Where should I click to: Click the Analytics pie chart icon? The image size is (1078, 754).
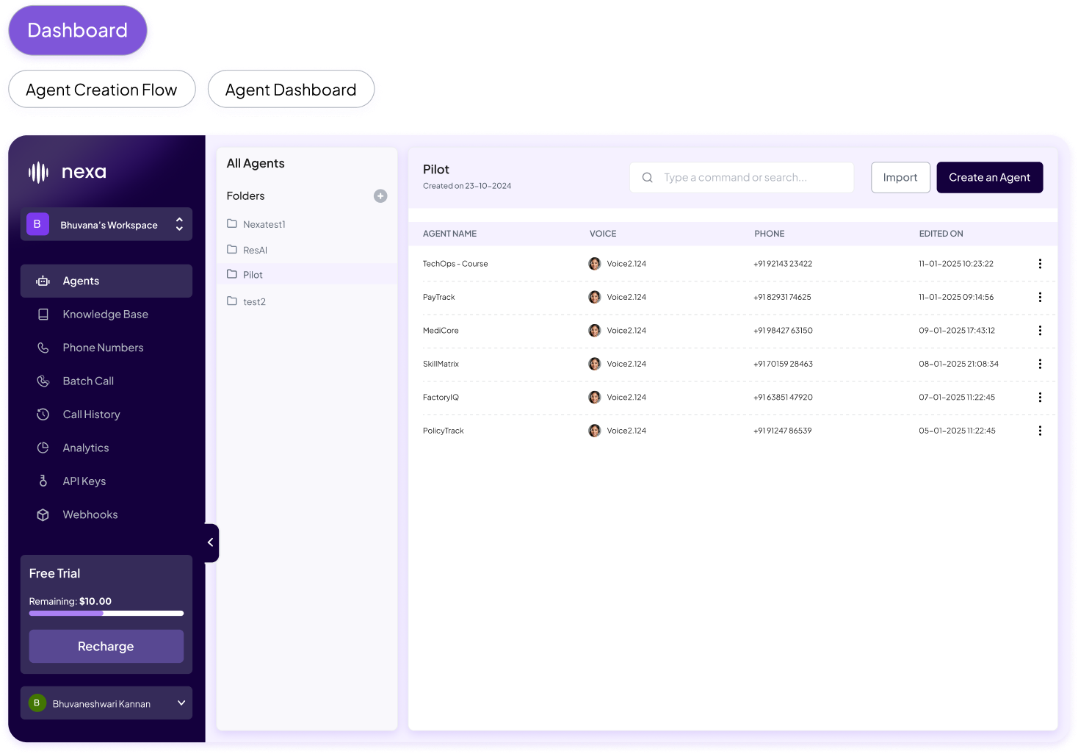[43, 448]
